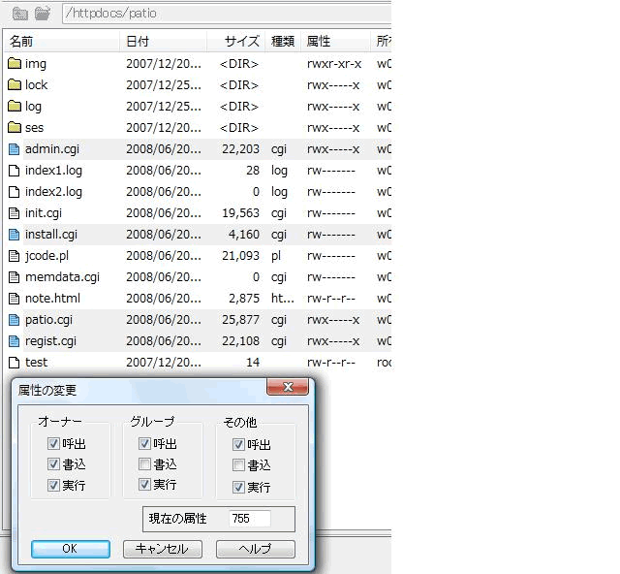The image size is (620, 574).
Task: Click size value 22,203 of admin.cgi
Action: 241,149
